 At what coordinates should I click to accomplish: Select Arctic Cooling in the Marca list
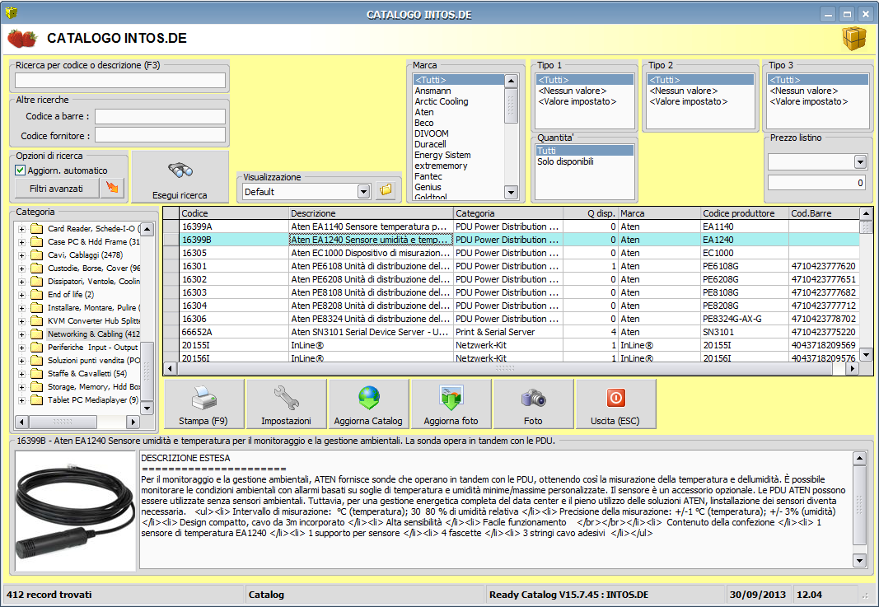pos(459,101)
